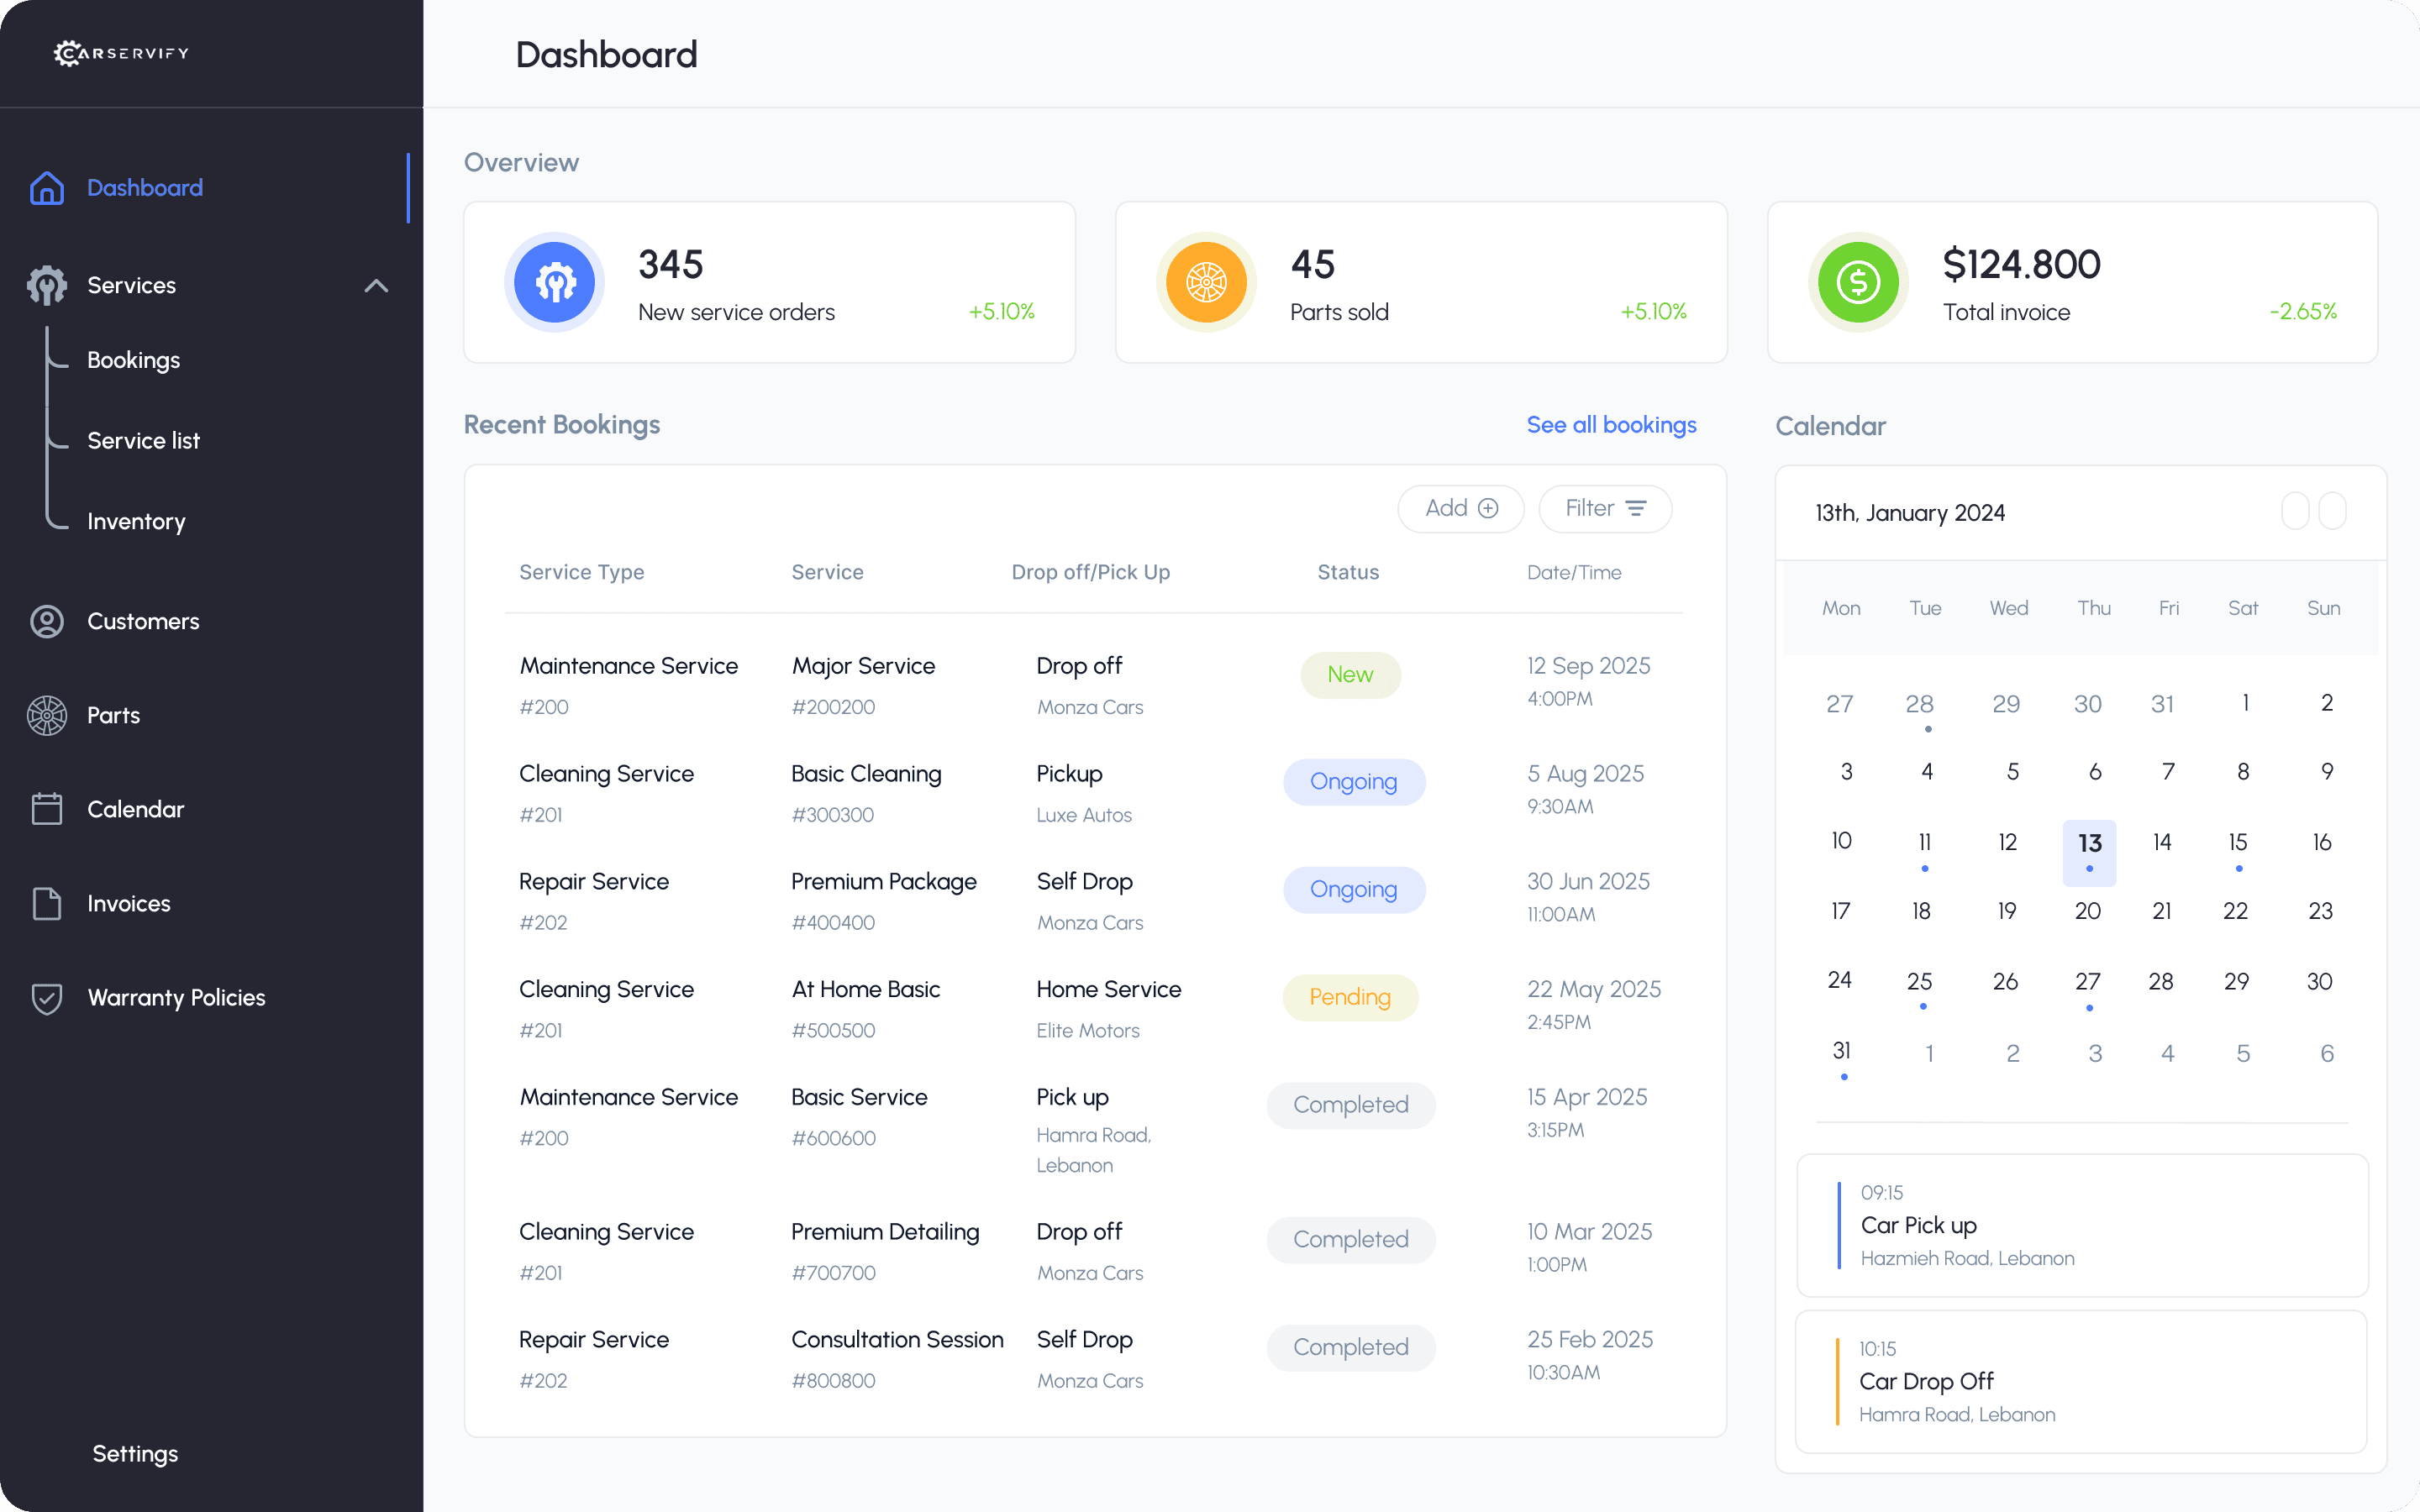Screen dimensions: 2420x1512
Task: Collapse the Services menu chevron
Action: point(376,286)
